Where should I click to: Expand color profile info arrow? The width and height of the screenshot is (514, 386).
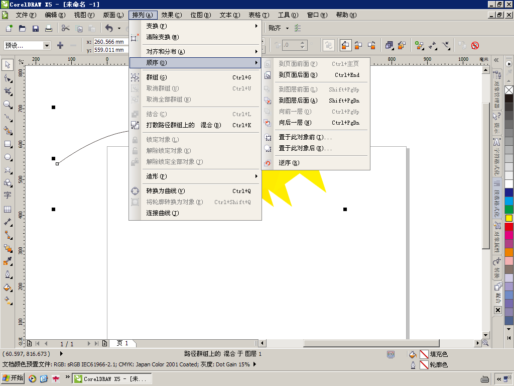pos(254,364)
